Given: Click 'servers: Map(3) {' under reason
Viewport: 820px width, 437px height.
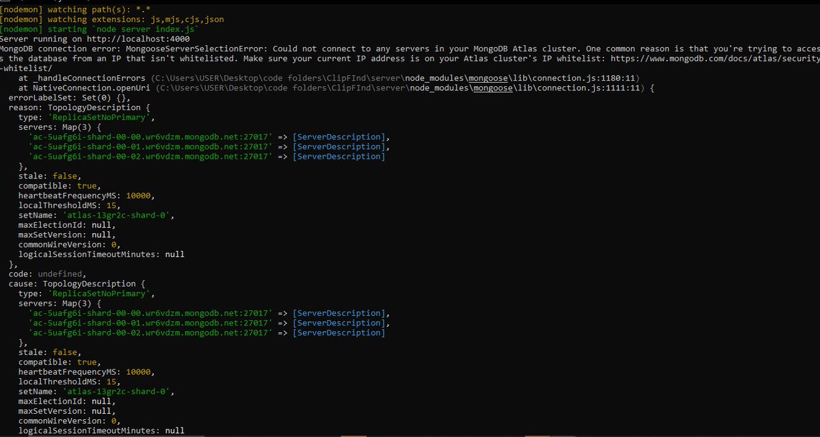Looking at the screenshot, I should point(59,127).
